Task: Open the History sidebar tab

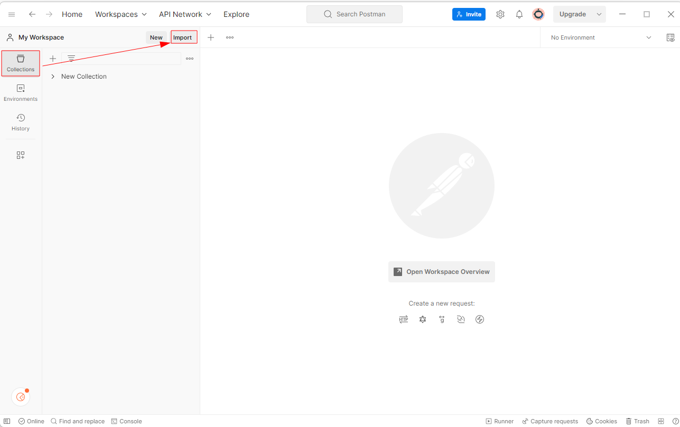Action: [x=21, y=122]
